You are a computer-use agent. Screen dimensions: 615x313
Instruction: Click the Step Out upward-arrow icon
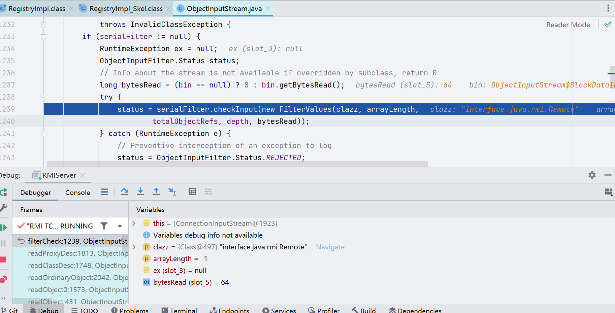[156, 192]
